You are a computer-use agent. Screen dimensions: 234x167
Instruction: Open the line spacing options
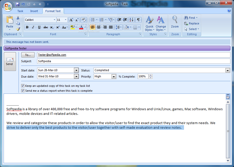click(119, 27)
